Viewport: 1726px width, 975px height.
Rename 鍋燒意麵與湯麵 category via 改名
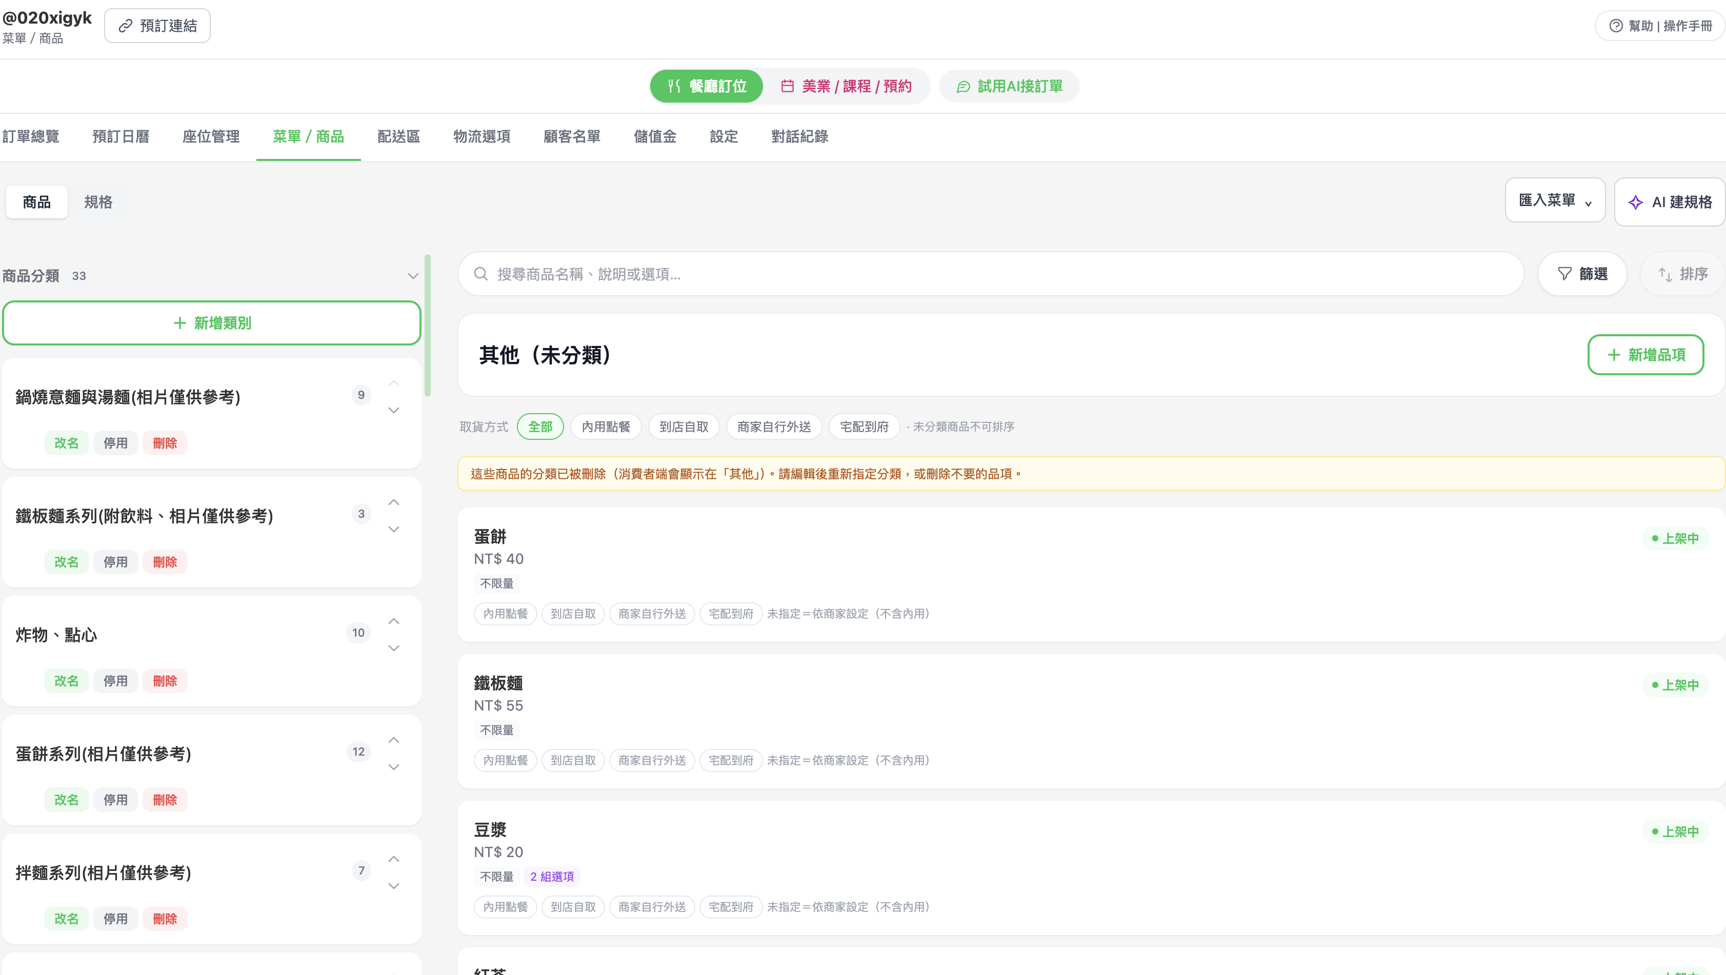[66, 443]
